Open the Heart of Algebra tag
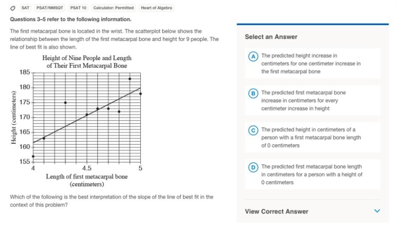 [x=156, y=8]
